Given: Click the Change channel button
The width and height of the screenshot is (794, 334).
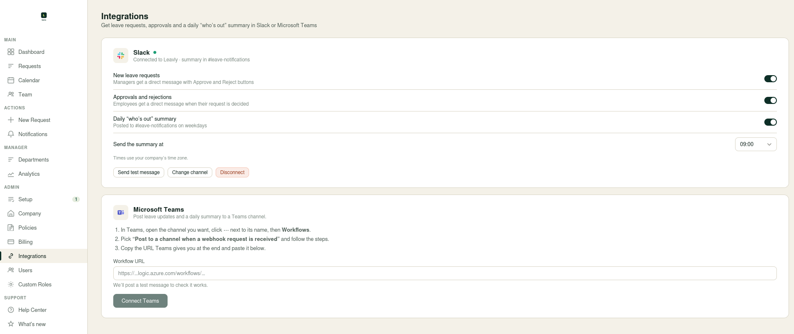Looking at the screenshot, I should pos(190,172).
